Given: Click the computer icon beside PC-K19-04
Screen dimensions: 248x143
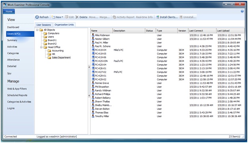Looking at the screenshot, I should 93,50.
